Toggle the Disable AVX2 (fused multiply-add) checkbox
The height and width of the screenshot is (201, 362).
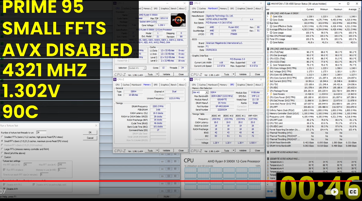34,185
